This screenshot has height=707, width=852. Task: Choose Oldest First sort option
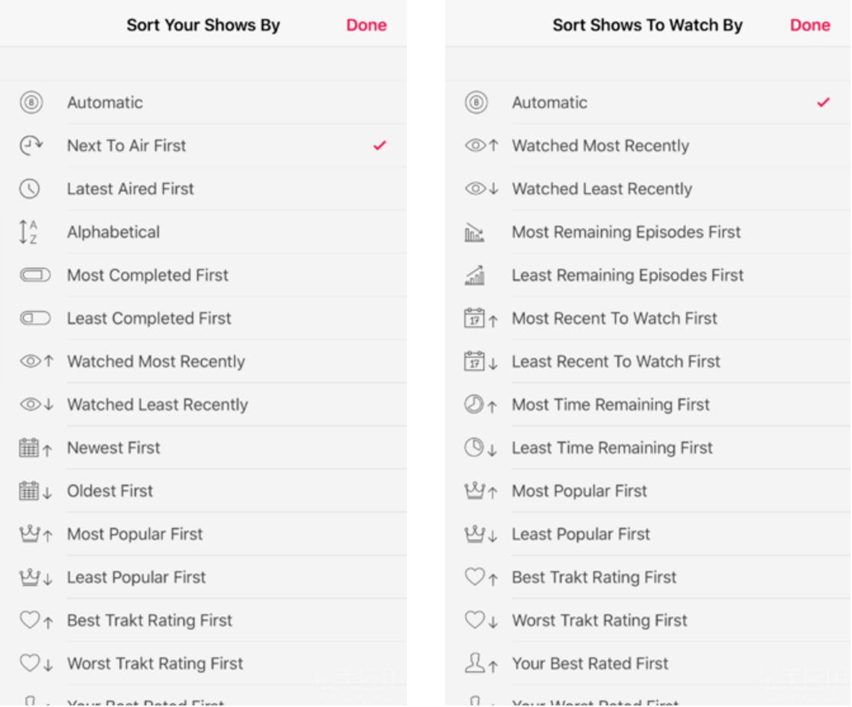pyautogui.click(x=203, y=490)
